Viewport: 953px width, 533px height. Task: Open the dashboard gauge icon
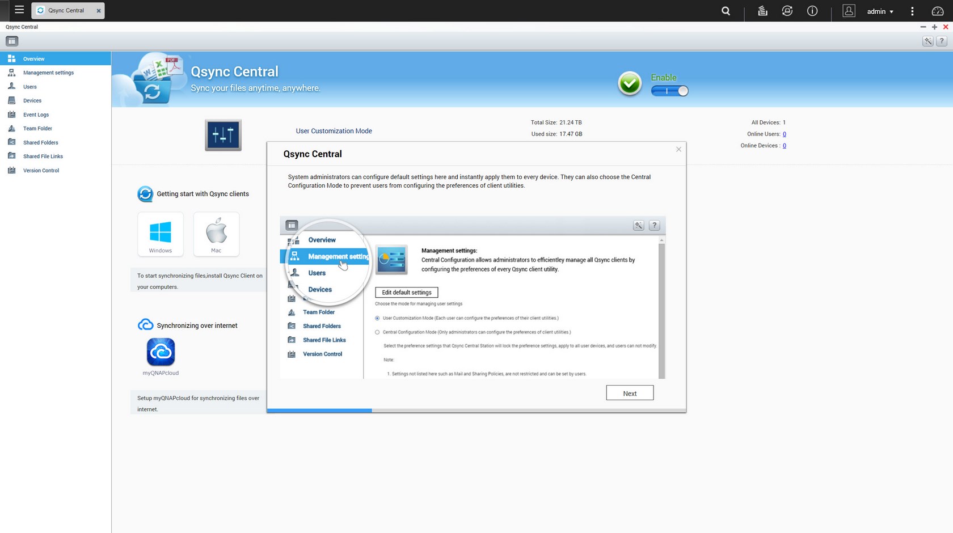938,11
